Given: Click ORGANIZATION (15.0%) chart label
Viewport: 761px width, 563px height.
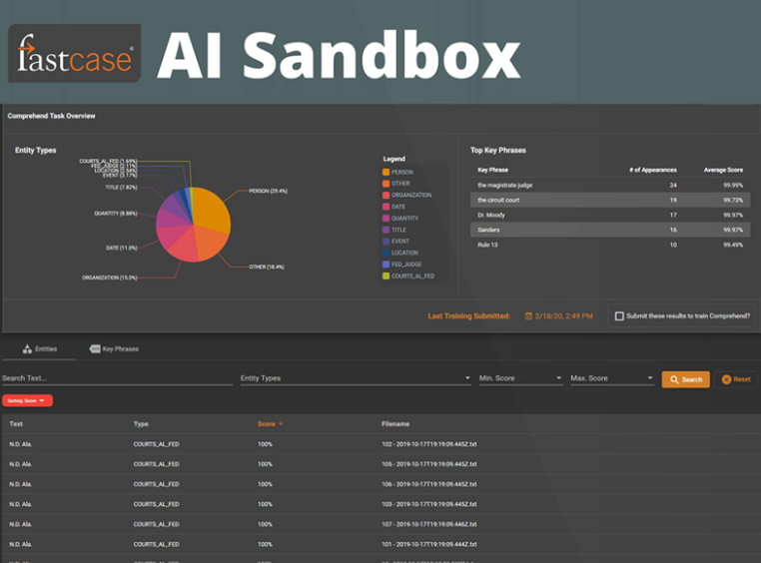Looking at the screenshot, I should 110,278.
